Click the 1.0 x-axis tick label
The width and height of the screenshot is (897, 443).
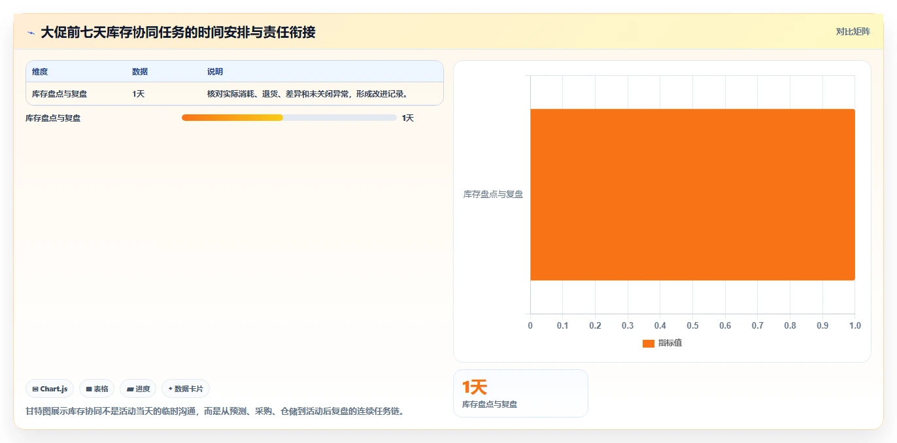click(x=855, y=325)
